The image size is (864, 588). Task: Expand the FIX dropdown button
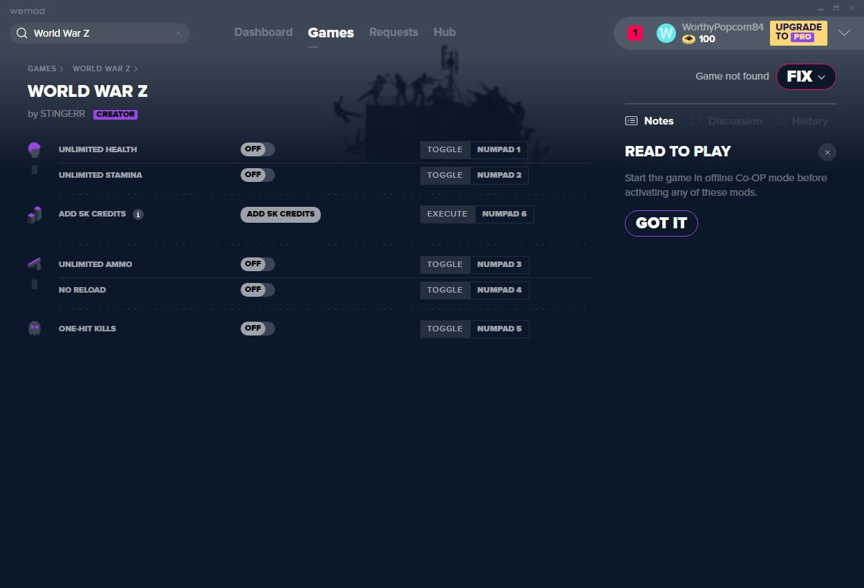click(x=806, y=77)
